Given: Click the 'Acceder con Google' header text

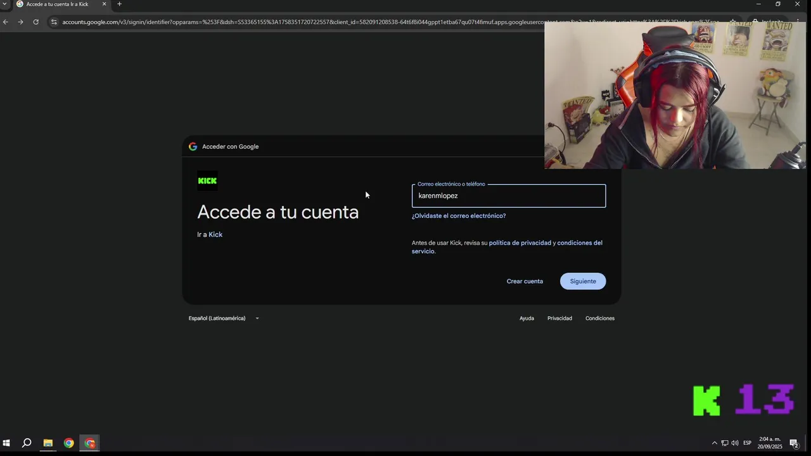Looking at the screenshot, I should 231,146.
